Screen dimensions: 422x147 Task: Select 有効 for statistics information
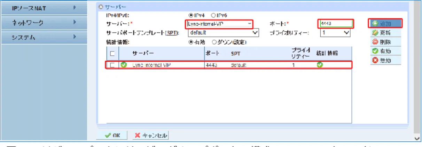pos(190,42)
